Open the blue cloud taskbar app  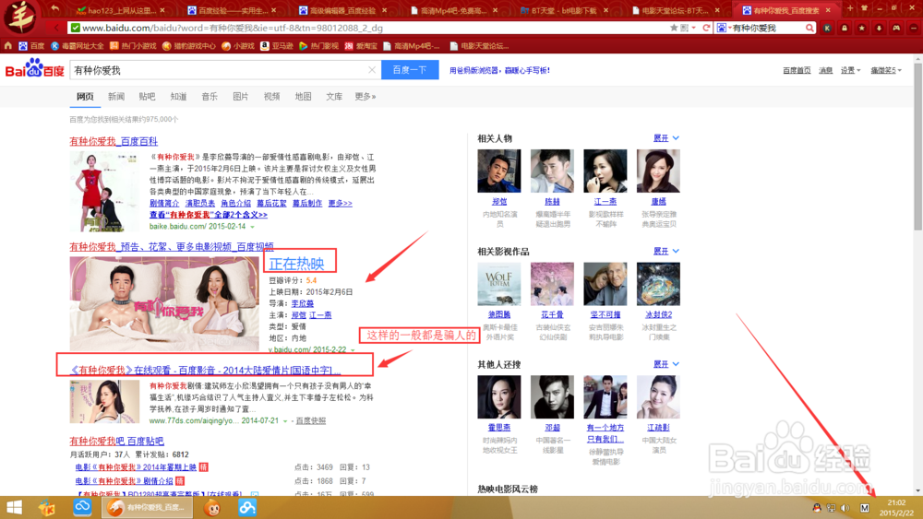click(x=82, y=507)
